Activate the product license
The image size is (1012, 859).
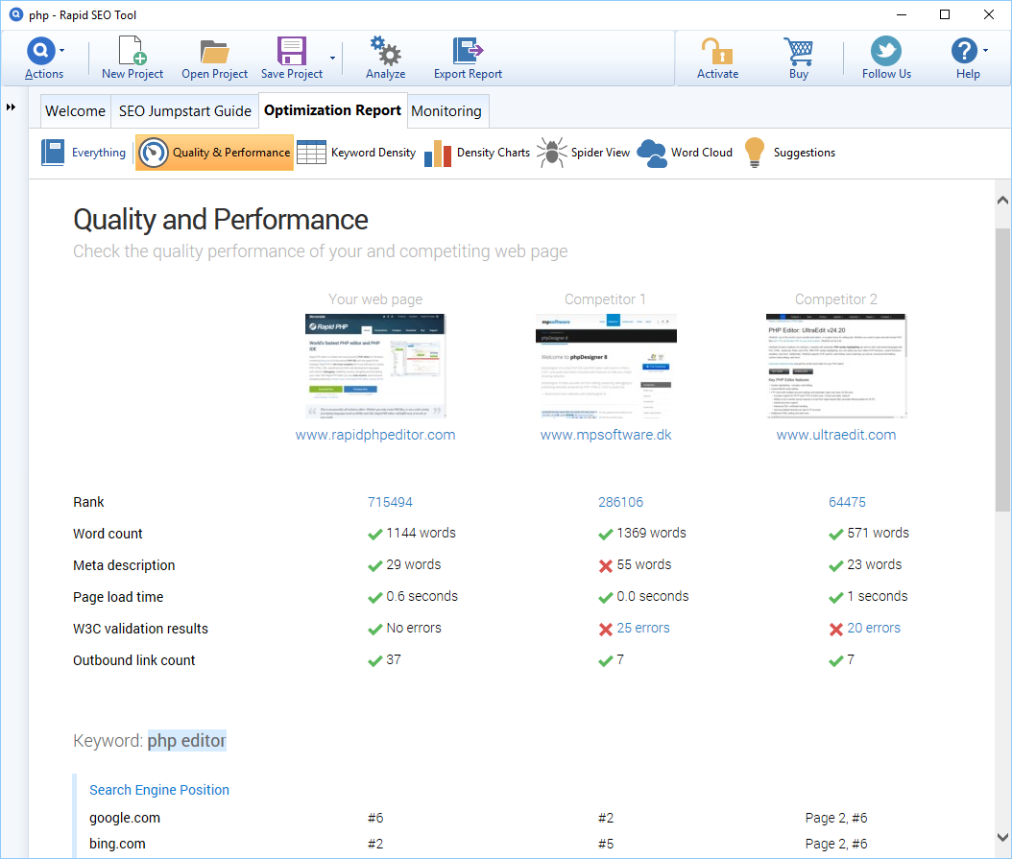pyautogui.click(x=717, y=58)
